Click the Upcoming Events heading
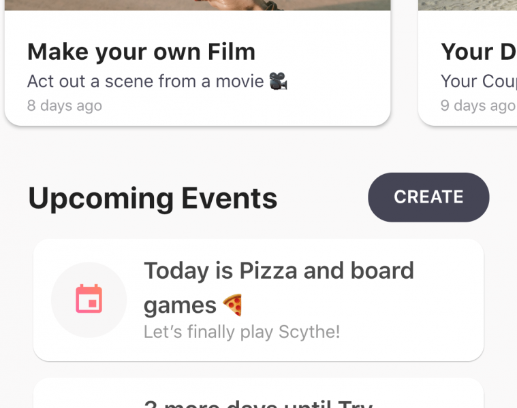517x408 pixels. click(153, 199)
